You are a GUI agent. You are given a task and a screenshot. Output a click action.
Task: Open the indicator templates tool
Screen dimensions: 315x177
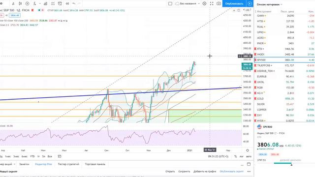(53, 3)
